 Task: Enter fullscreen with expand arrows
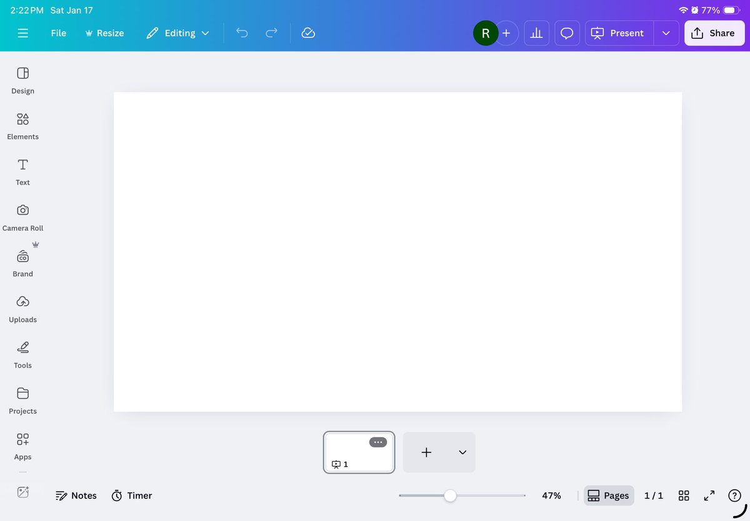coord(709,495)
